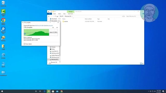Refresh the current folder view

click(124, 16)
